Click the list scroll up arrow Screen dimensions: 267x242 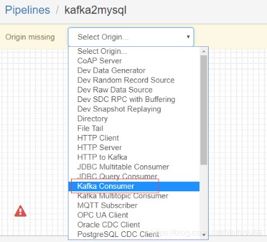(204, 51)
